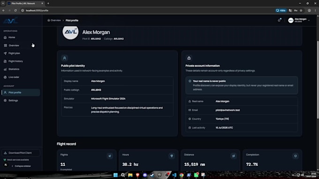Click the Hours card icon

172,156
